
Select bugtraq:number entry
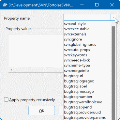88,97
